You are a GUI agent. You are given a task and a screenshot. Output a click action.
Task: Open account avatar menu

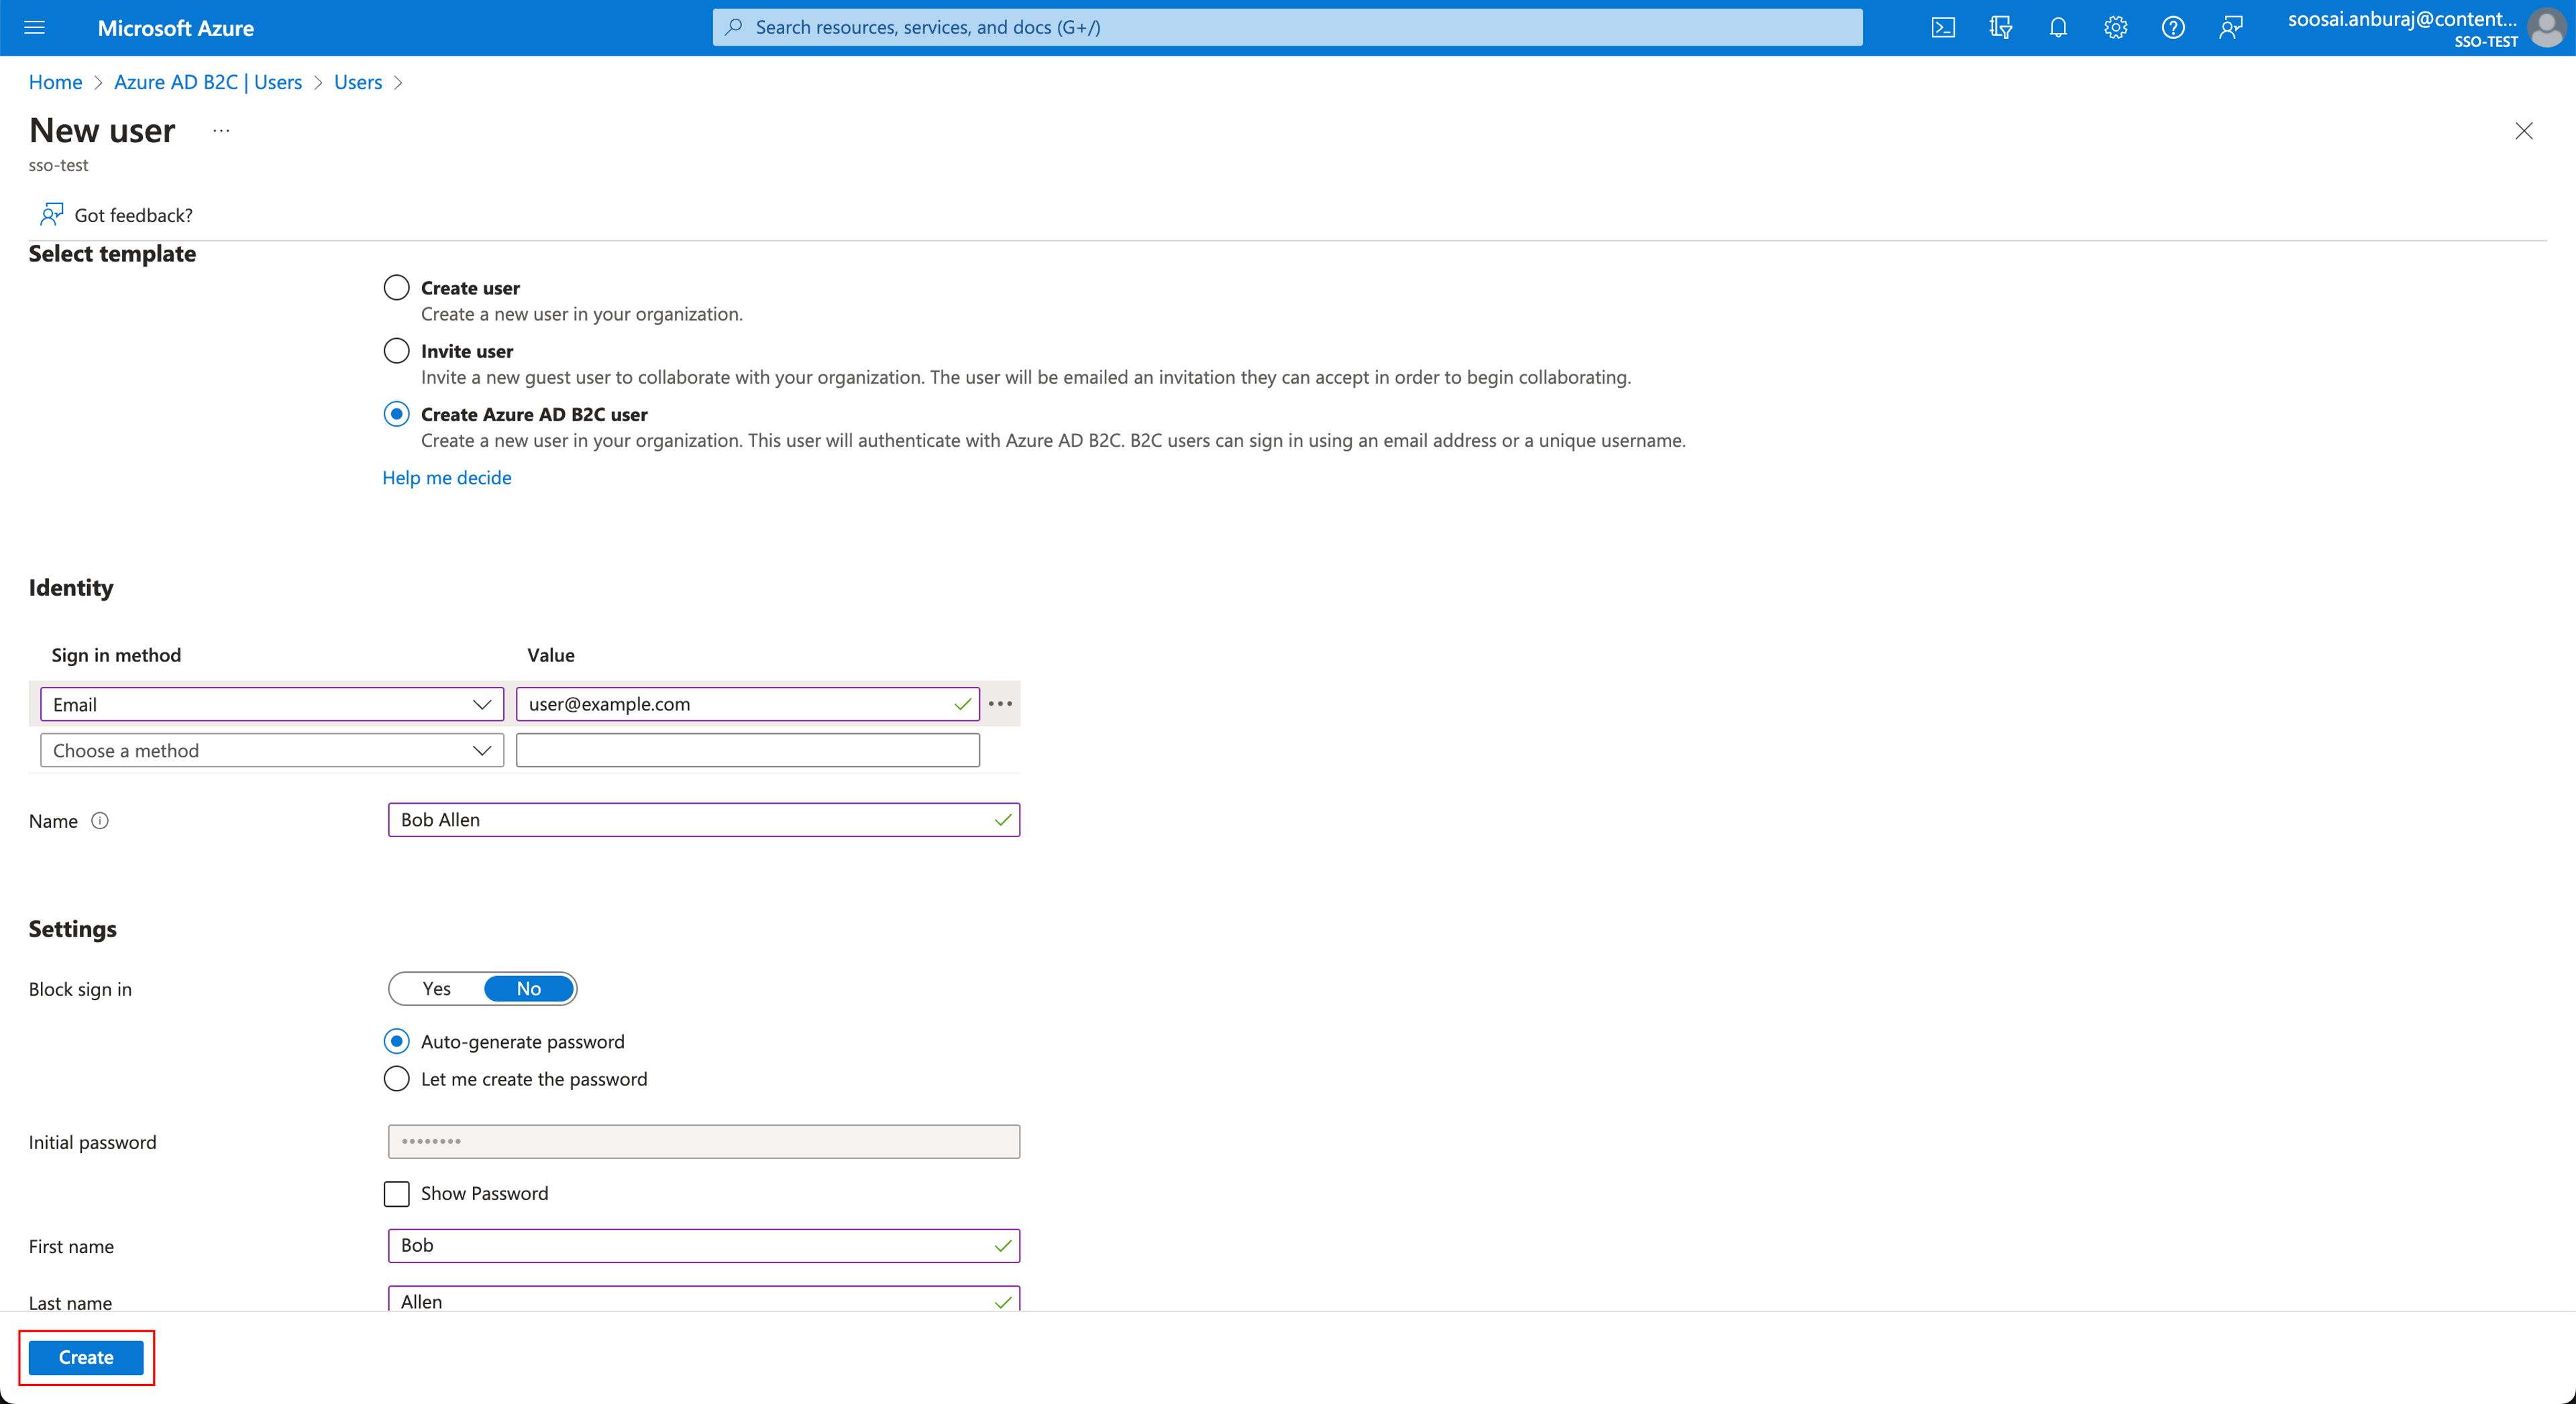pos(2546,27)
